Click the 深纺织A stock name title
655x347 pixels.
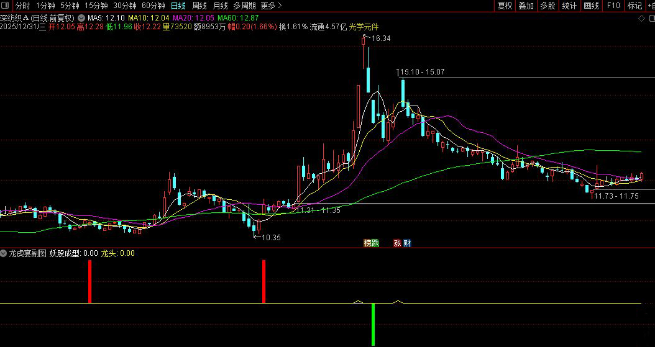click(x=14, y=18)
